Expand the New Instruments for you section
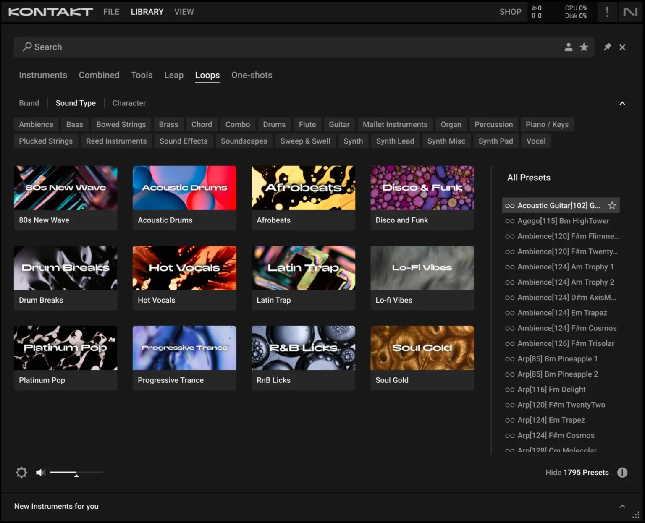This screenshot has height=523, width=645. pos(622,506)
